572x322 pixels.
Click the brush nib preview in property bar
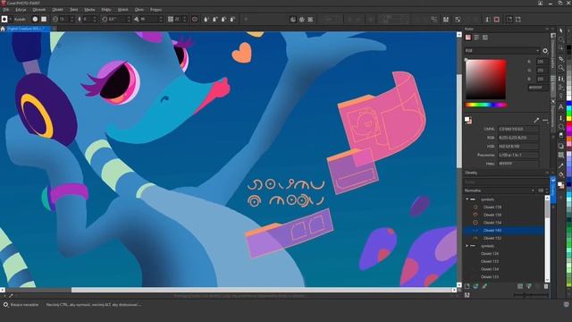tap(4, 19)
